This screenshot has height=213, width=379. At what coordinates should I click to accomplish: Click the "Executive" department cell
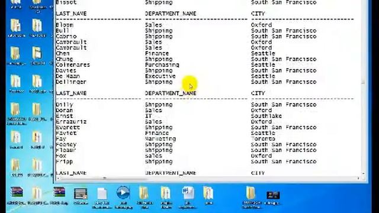pos(160,76)
